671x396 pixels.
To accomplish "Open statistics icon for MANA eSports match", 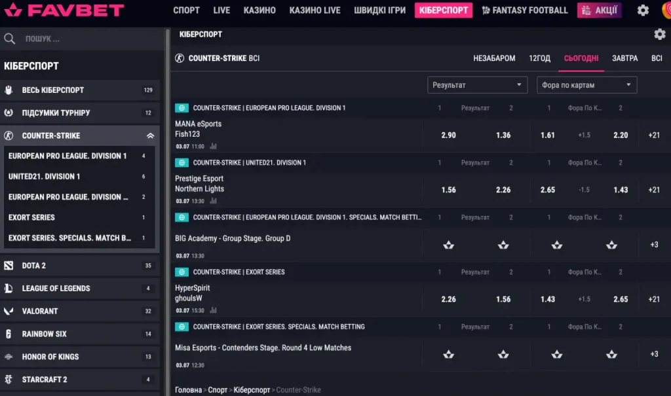I will point(213,146).
